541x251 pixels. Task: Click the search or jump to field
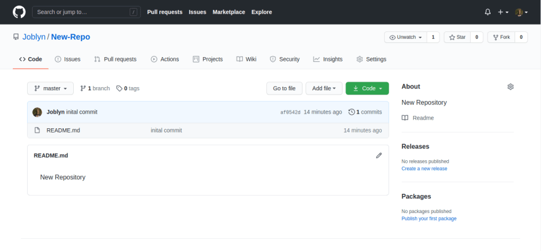pyautogui.click(x=86, y=12)
